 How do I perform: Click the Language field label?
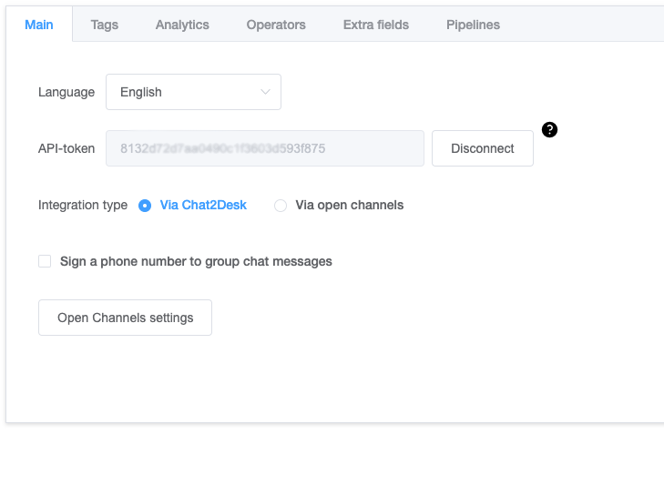click(x=66, y=92)
